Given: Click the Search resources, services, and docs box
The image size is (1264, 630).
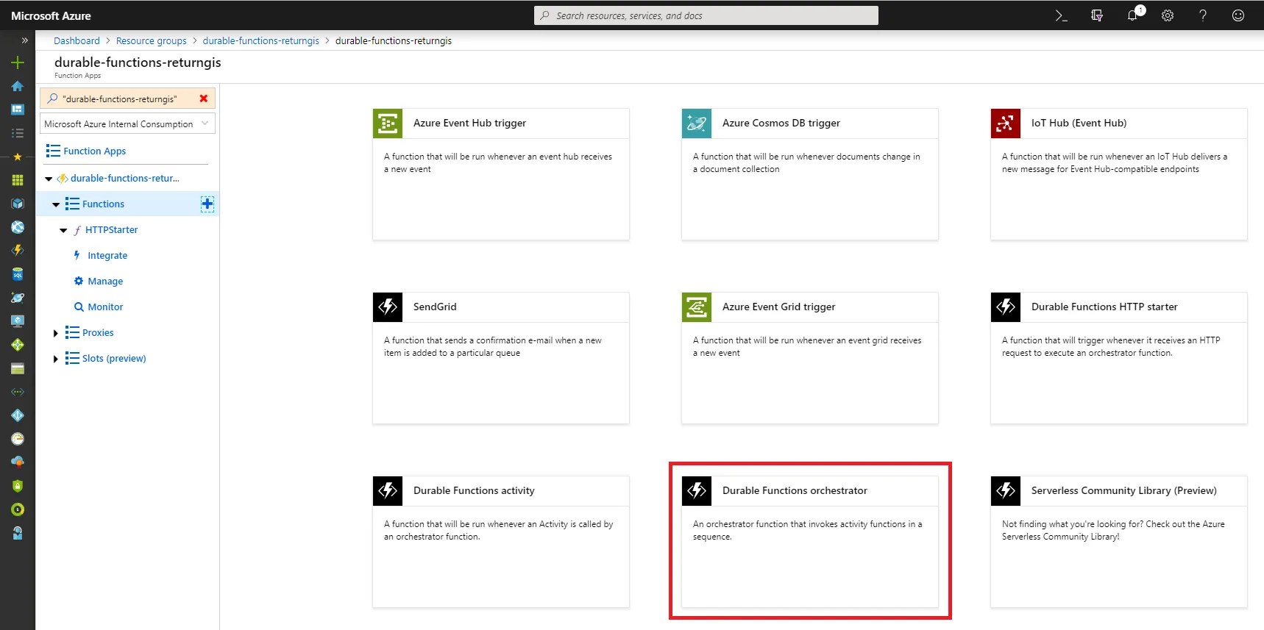Looking at the screenshot, I should 706,15.
